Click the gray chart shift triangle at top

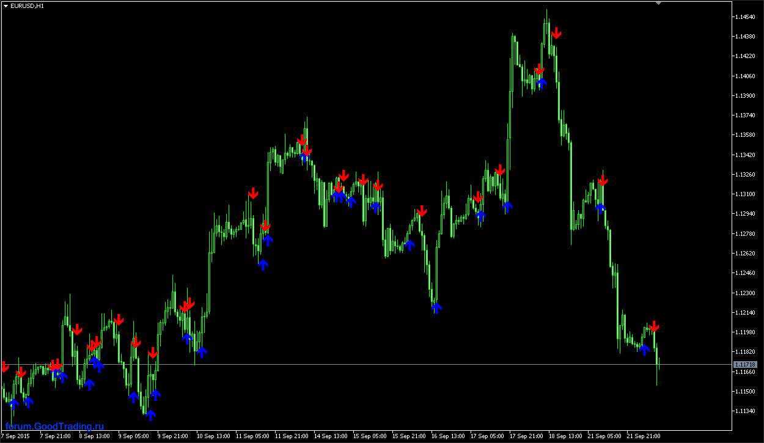point(658,3)
